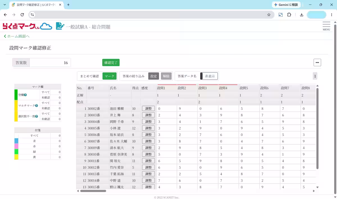Select the blue 青 sticky-note swatch
The width and height of the screenshot is (337, 199).
click(x=16, y=141)
